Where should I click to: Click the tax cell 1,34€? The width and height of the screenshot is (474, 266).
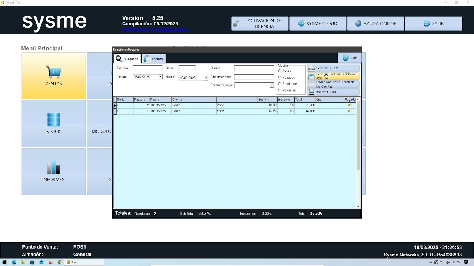tap(286, 111)
